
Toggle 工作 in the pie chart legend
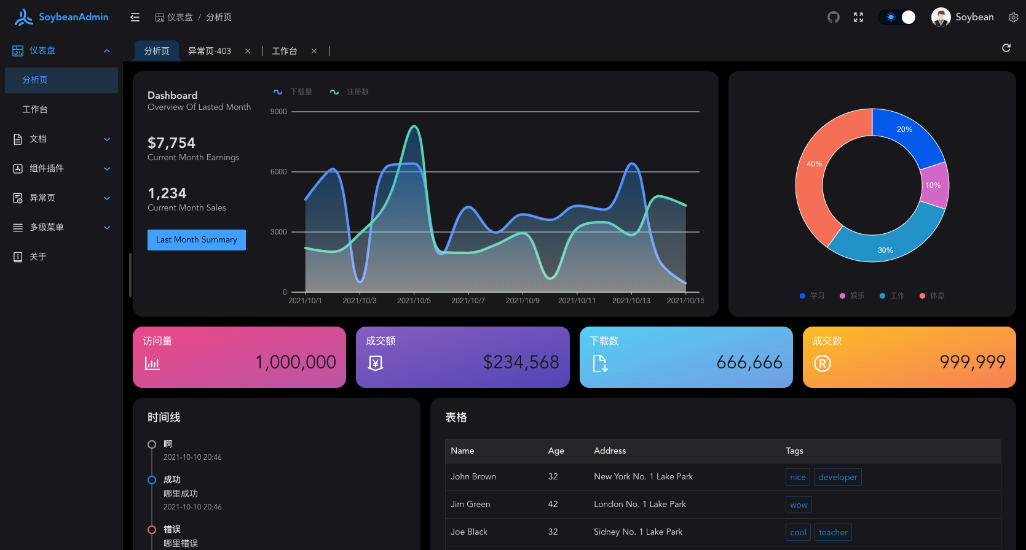coord(892,296)
